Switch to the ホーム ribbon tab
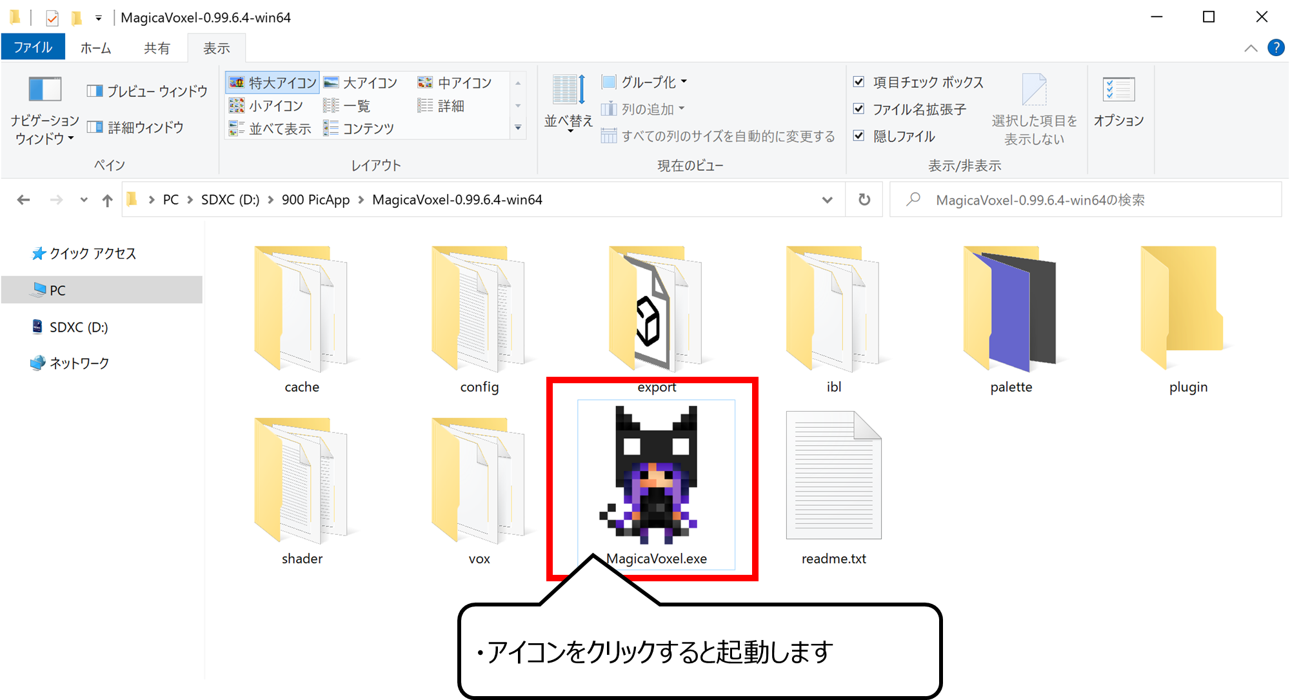This screenshot has width=1290, height=700. point(95,48)
